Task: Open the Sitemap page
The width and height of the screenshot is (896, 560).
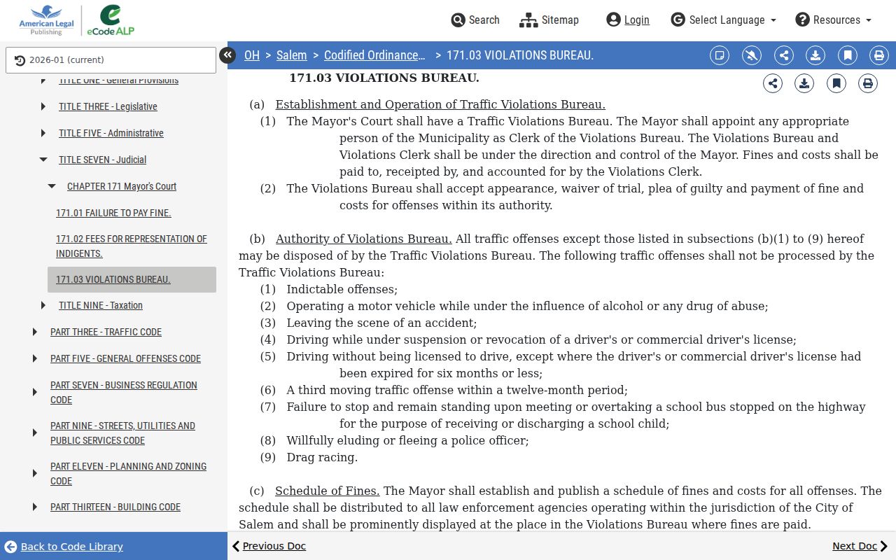Action: coord(549,20)
